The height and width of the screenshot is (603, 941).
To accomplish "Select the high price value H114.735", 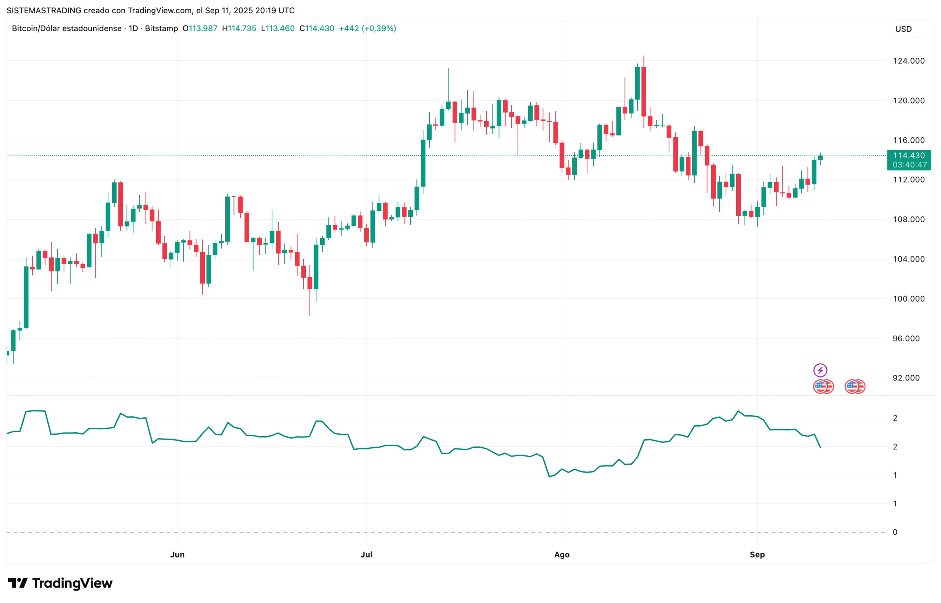I will coord(239,28).
